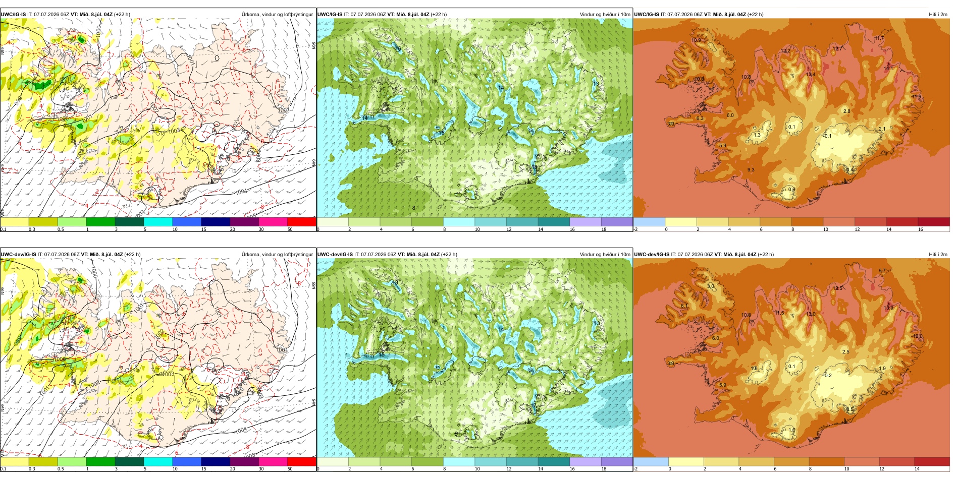Click the red 50+ swatch in top precipitation legend
Screen dimensions: 959x479
pyautogui.click(x=301, y=222)
